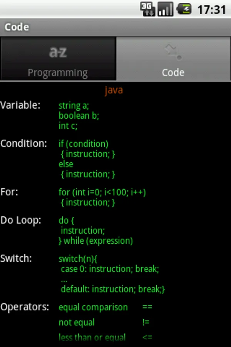Tap the 'equal comparison' operator row
The image size is (231, 347).
tap(105, 307)
